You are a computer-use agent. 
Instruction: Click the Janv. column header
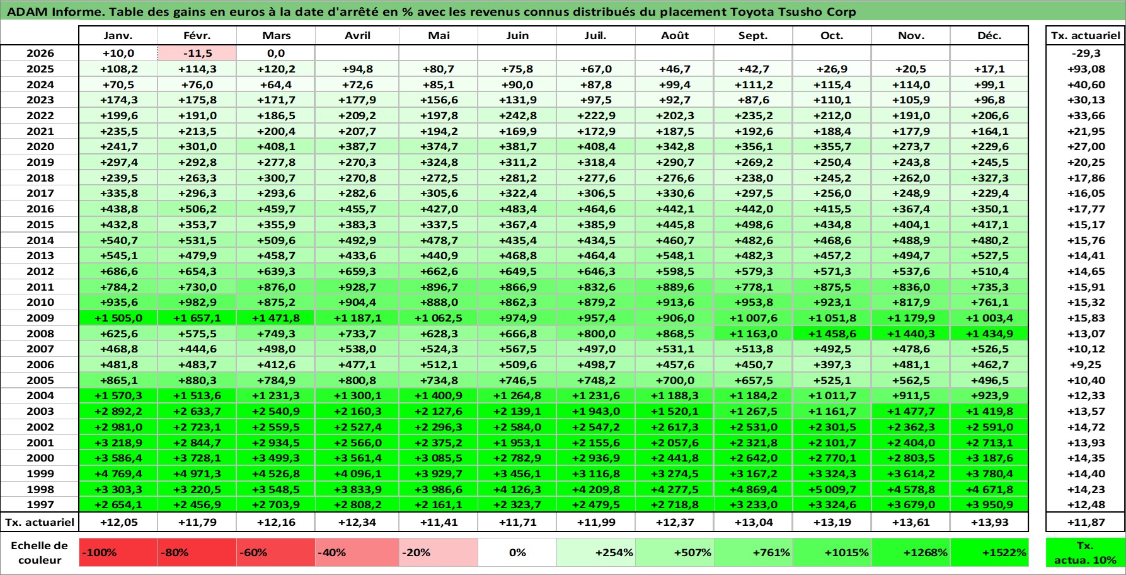(x=118, y=35)
